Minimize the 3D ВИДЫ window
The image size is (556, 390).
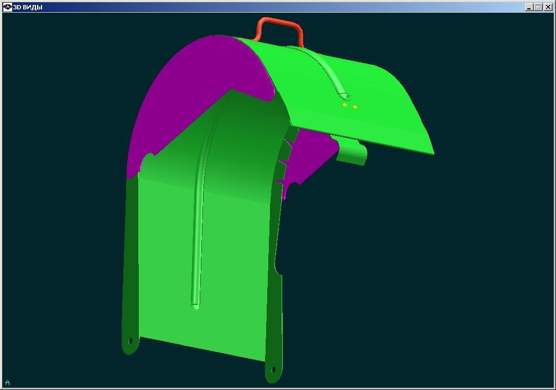[529, 7]
